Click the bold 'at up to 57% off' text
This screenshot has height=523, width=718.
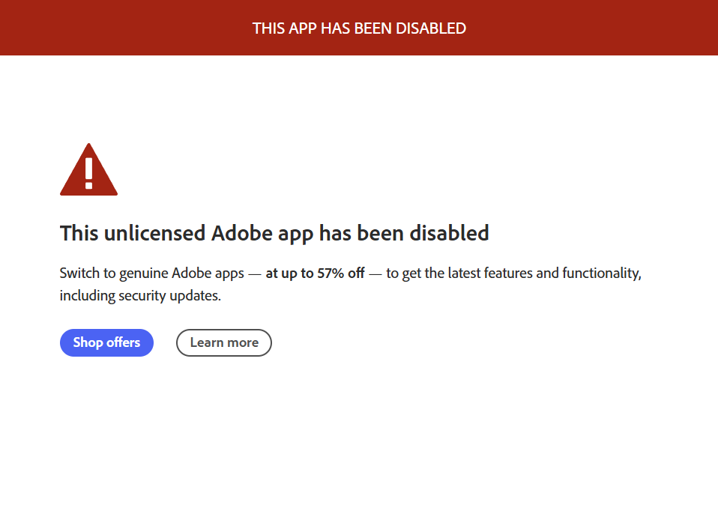point(315,273)
